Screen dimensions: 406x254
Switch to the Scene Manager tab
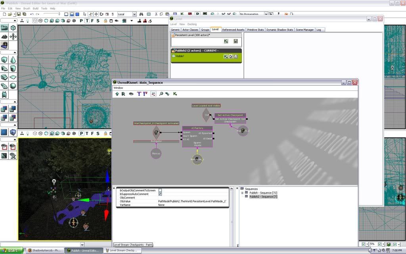click(x=304, y=30)
